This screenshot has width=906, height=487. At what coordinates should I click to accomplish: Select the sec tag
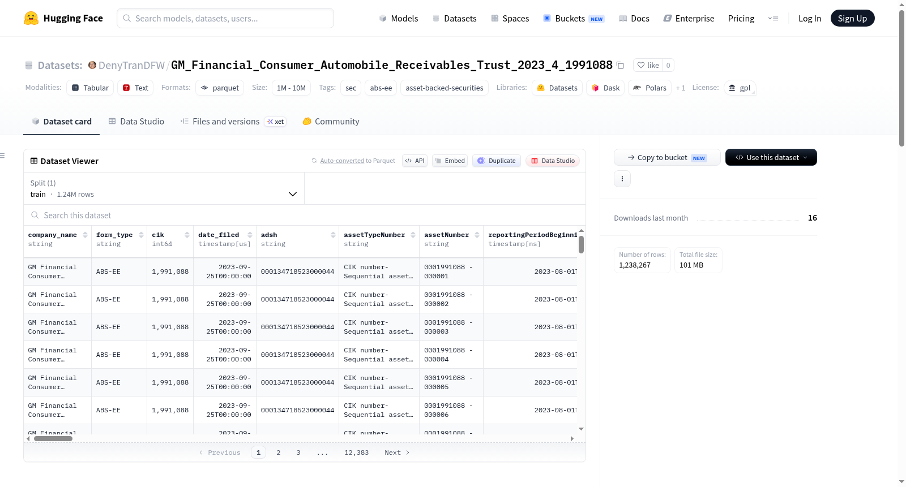[351, 88]
